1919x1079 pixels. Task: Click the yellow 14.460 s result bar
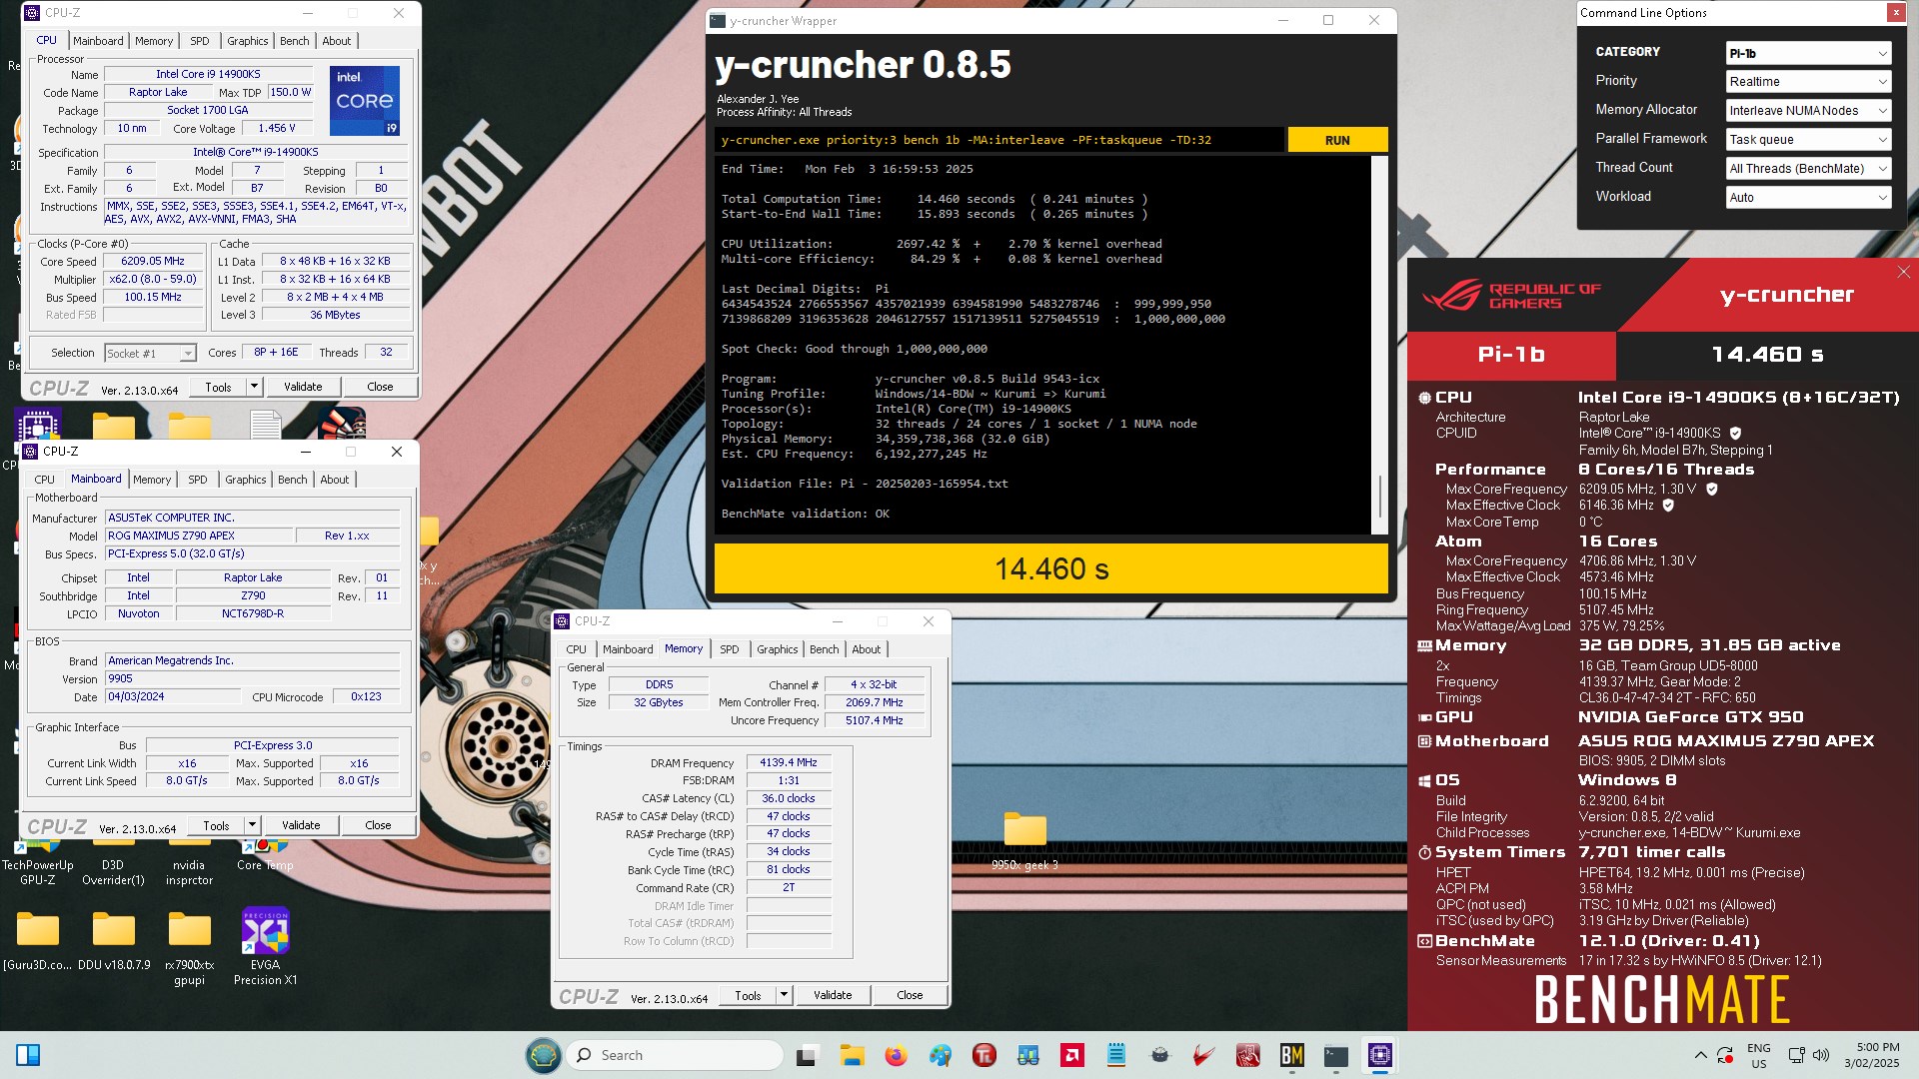pos(1051,568)
